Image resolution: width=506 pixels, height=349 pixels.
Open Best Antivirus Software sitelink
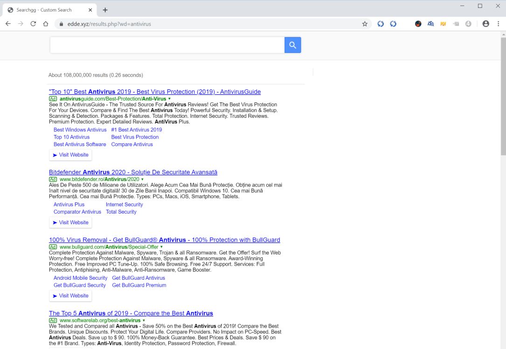point(80,145)
